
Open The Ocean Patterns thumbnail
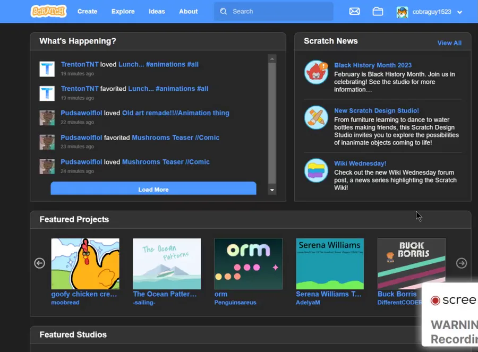click(167, 264)
